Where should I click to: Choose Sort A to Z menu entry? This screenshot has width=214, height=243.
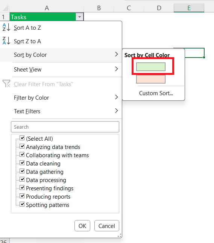tap(61, 28)
